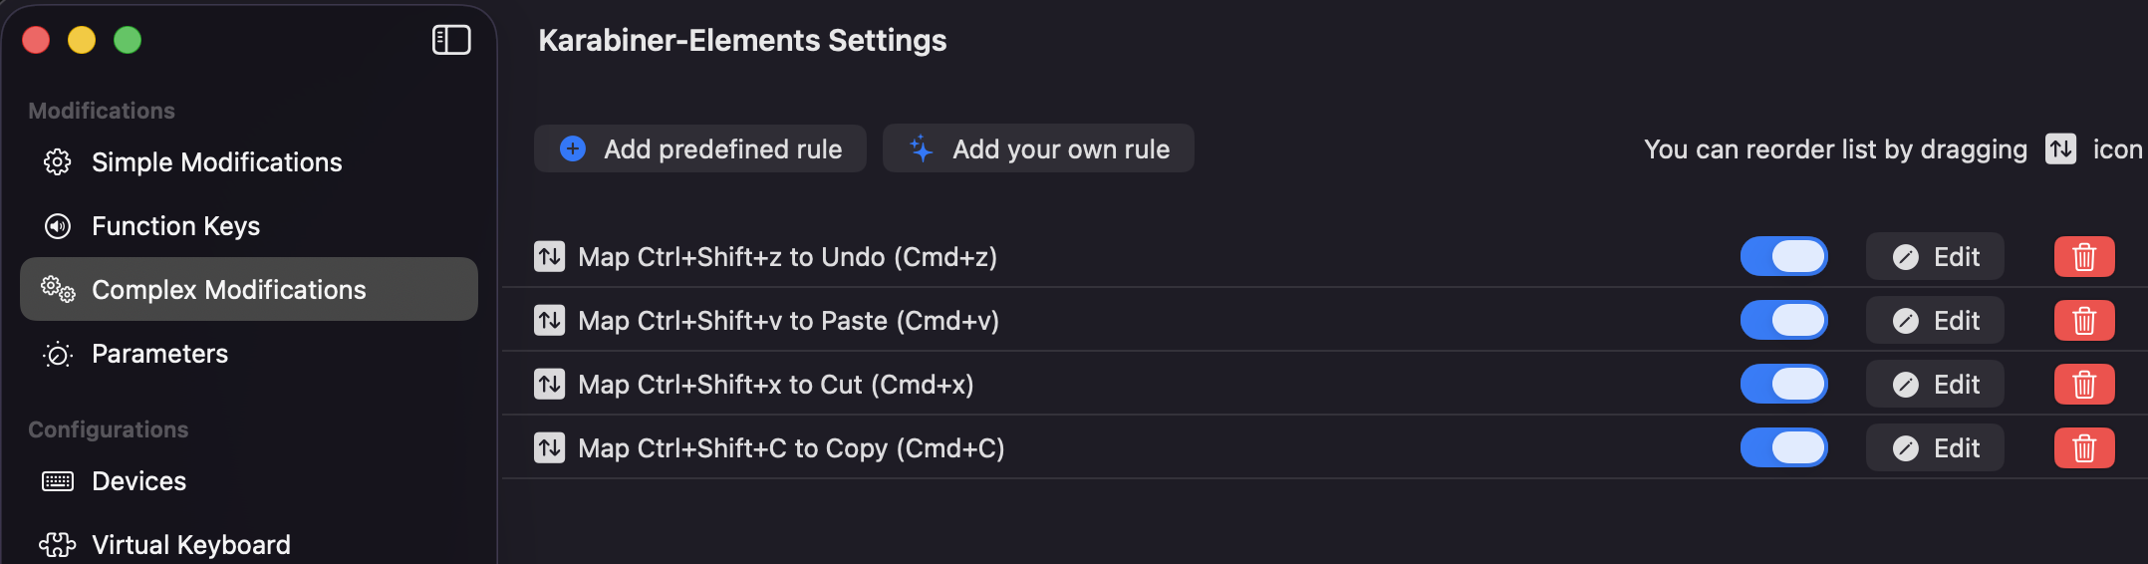Click the reorder icon for the Copy rule
This screenshot has height=564, width=2148.
click(x=549, y=448)
